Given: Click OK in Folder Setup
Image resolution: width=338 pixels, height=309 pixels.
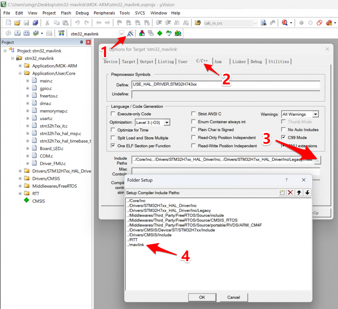Looking at the screenshot, I should [x=202, y=297].
